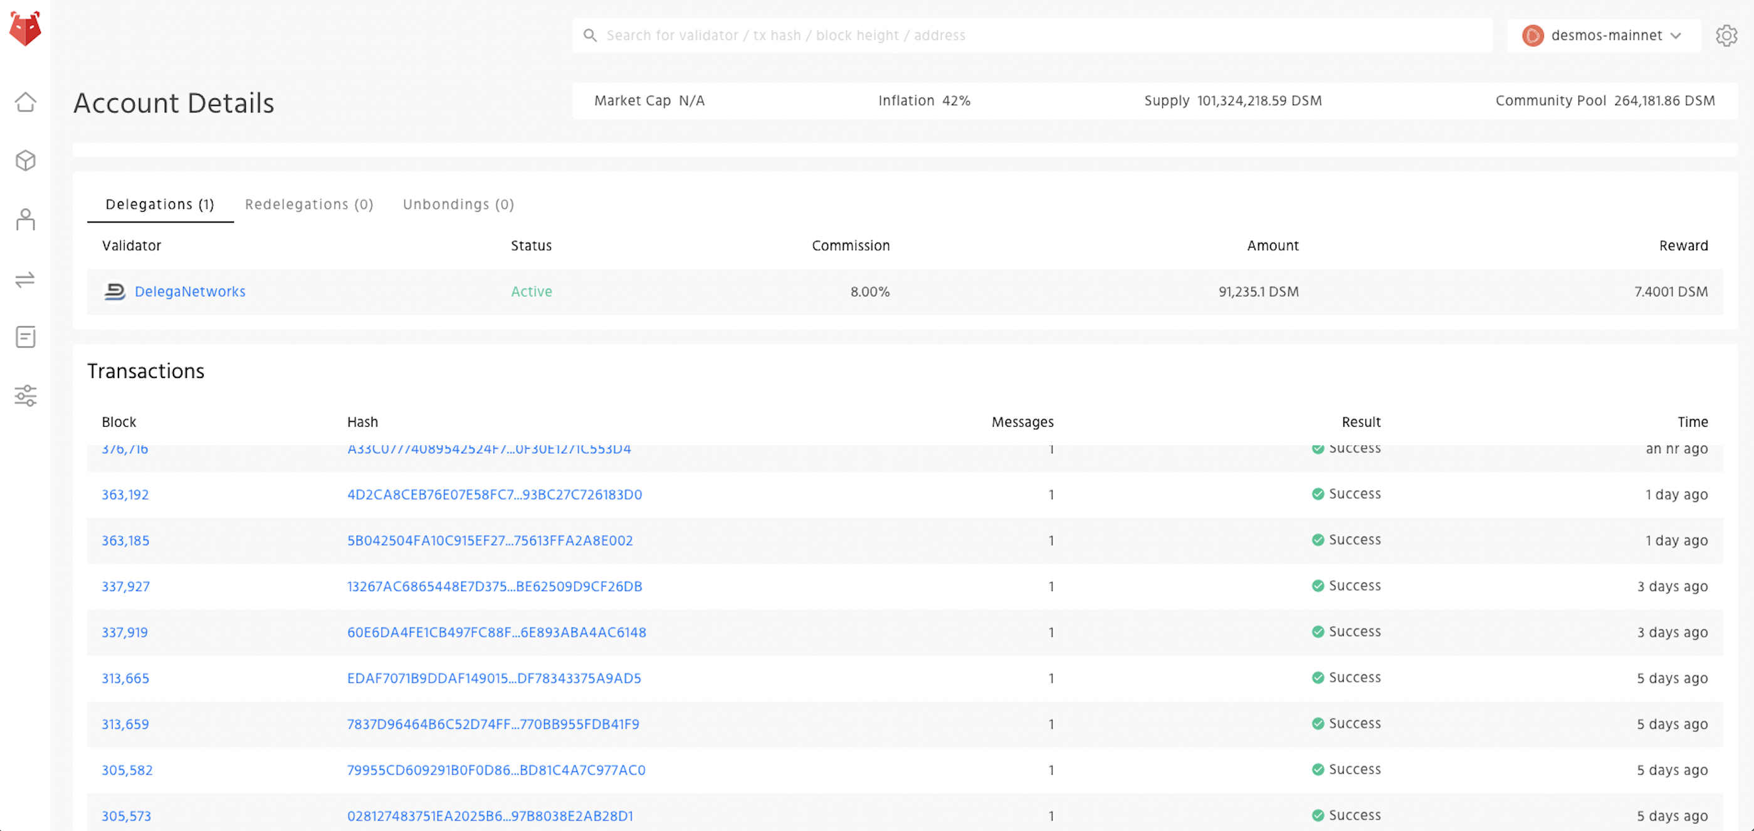Select the Delegations (1) tab
The width and height of the screenshot is (1754, 831).
point(160,204)
